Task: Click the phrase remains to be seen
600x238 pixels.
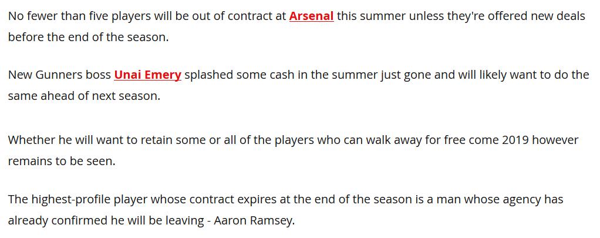Action: (62, 161)
